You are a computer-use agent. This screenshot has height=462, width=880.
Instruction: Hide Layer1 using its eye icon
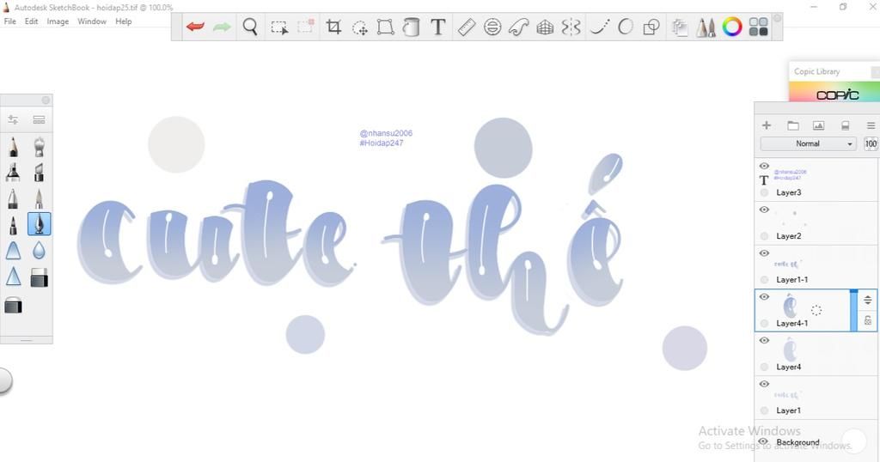tap(764, 384)
